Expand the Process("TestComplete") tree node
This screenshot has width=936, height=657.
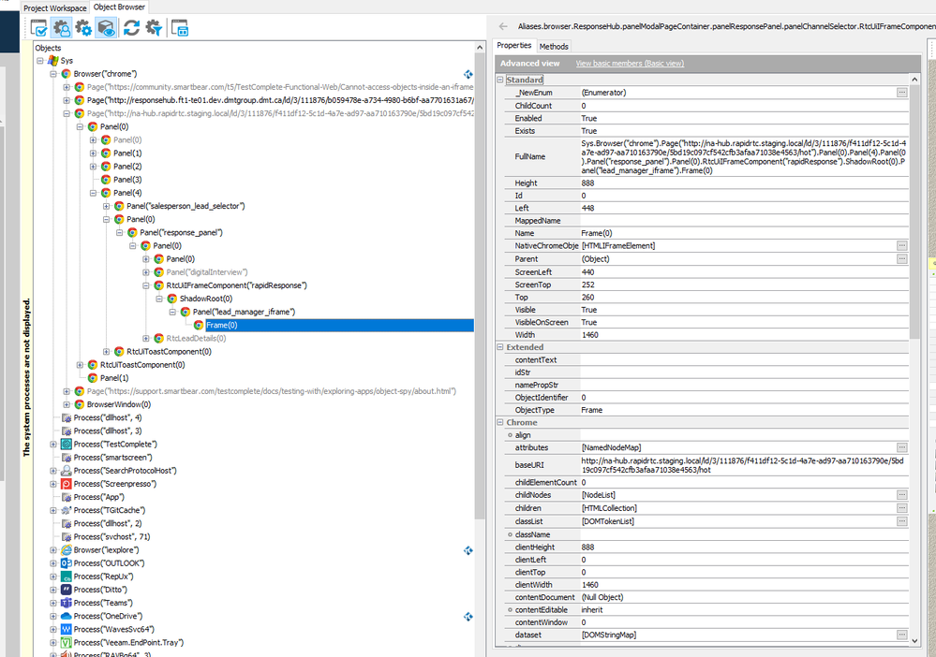[x=54, y=444]
